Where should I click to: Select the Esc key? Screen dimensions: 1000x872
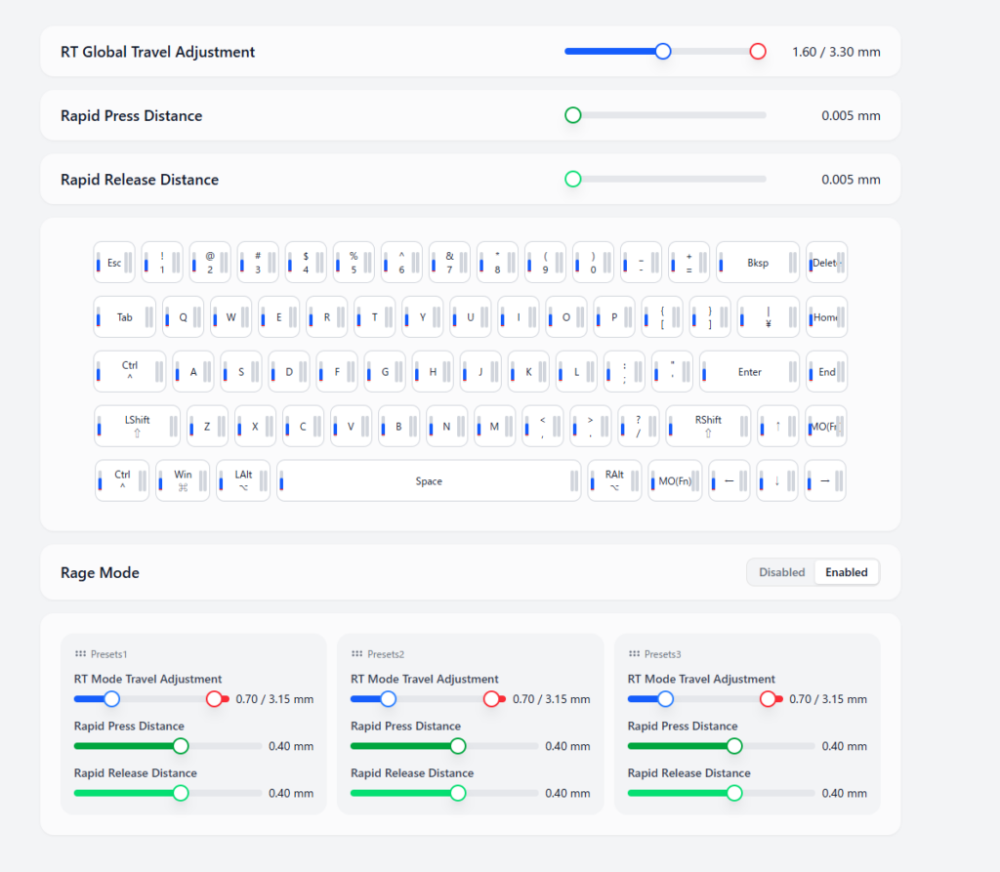click(114, 263)
